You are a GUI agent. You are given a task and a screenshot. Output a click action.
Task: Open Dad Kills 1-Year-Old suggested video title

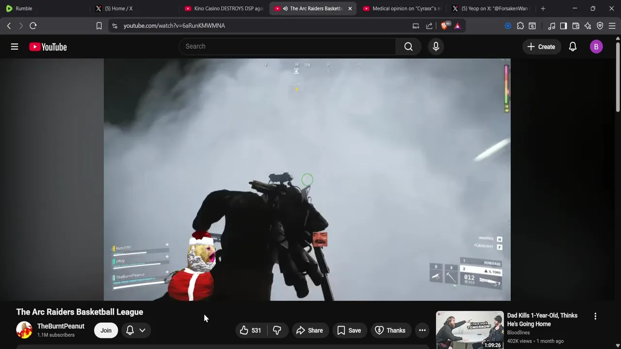542,319
